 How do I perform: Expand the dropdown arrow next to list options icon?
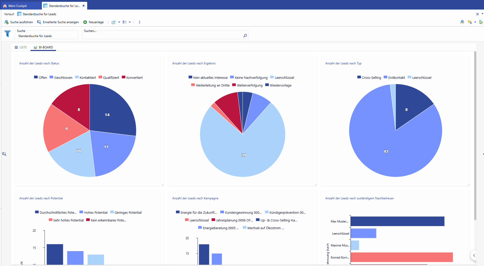coord(130,22)
